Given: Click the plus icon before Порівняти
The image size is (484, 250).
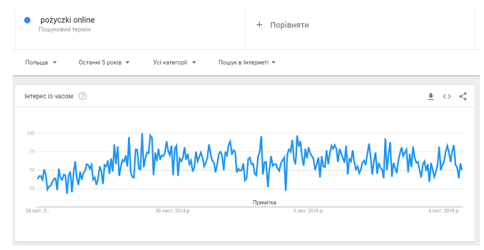Looking at the screenshot, I should pyautogui.click(x=260, y=25).
